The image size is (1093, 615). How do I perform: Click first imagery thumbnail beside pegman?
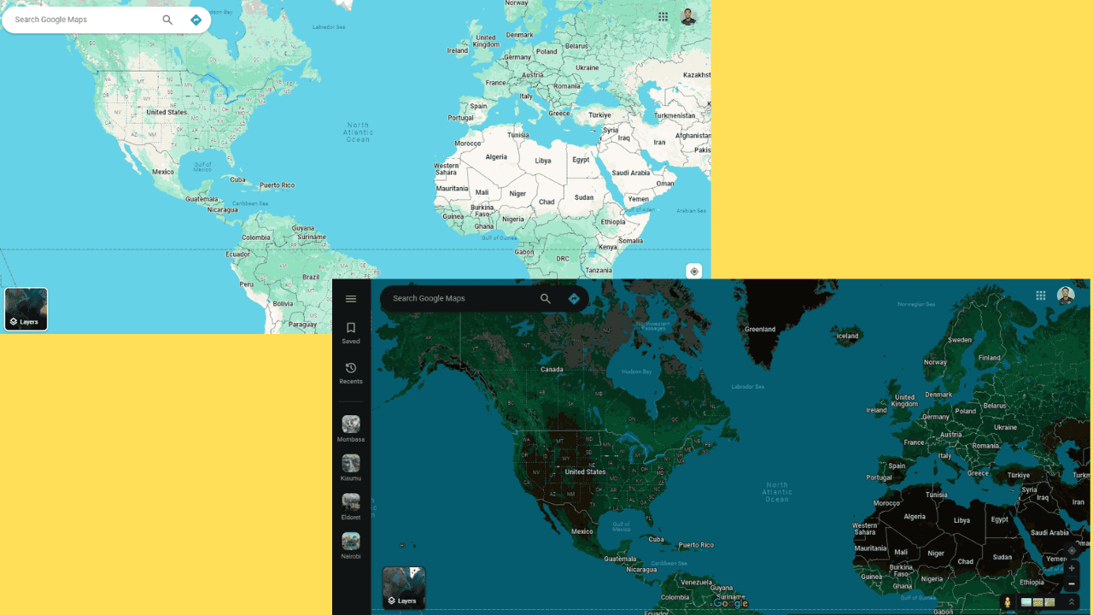click(x=1026, y=602)
